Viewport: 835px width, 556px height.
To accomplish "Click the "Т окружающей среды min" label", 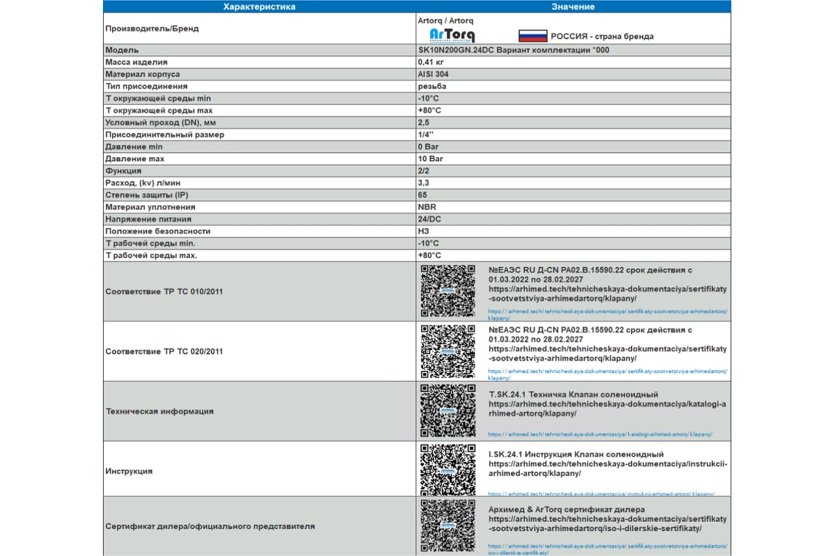I will tap(158, 98).
